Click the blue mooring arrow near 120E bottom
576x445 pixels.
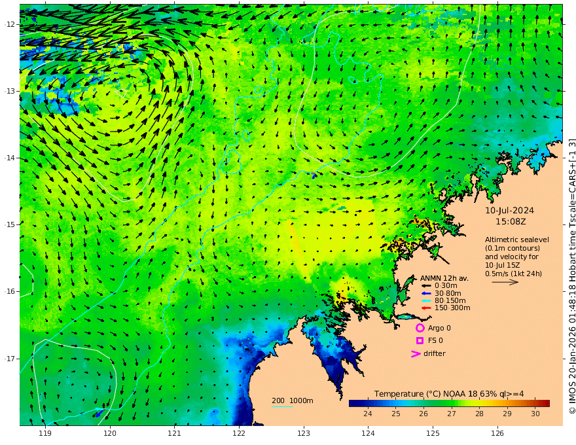99,413
